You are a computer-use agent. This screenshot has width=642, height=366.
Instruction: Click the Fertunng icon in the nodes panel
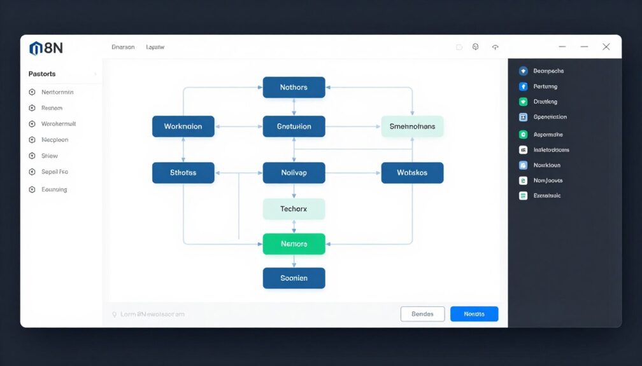[x=524, y=86]
